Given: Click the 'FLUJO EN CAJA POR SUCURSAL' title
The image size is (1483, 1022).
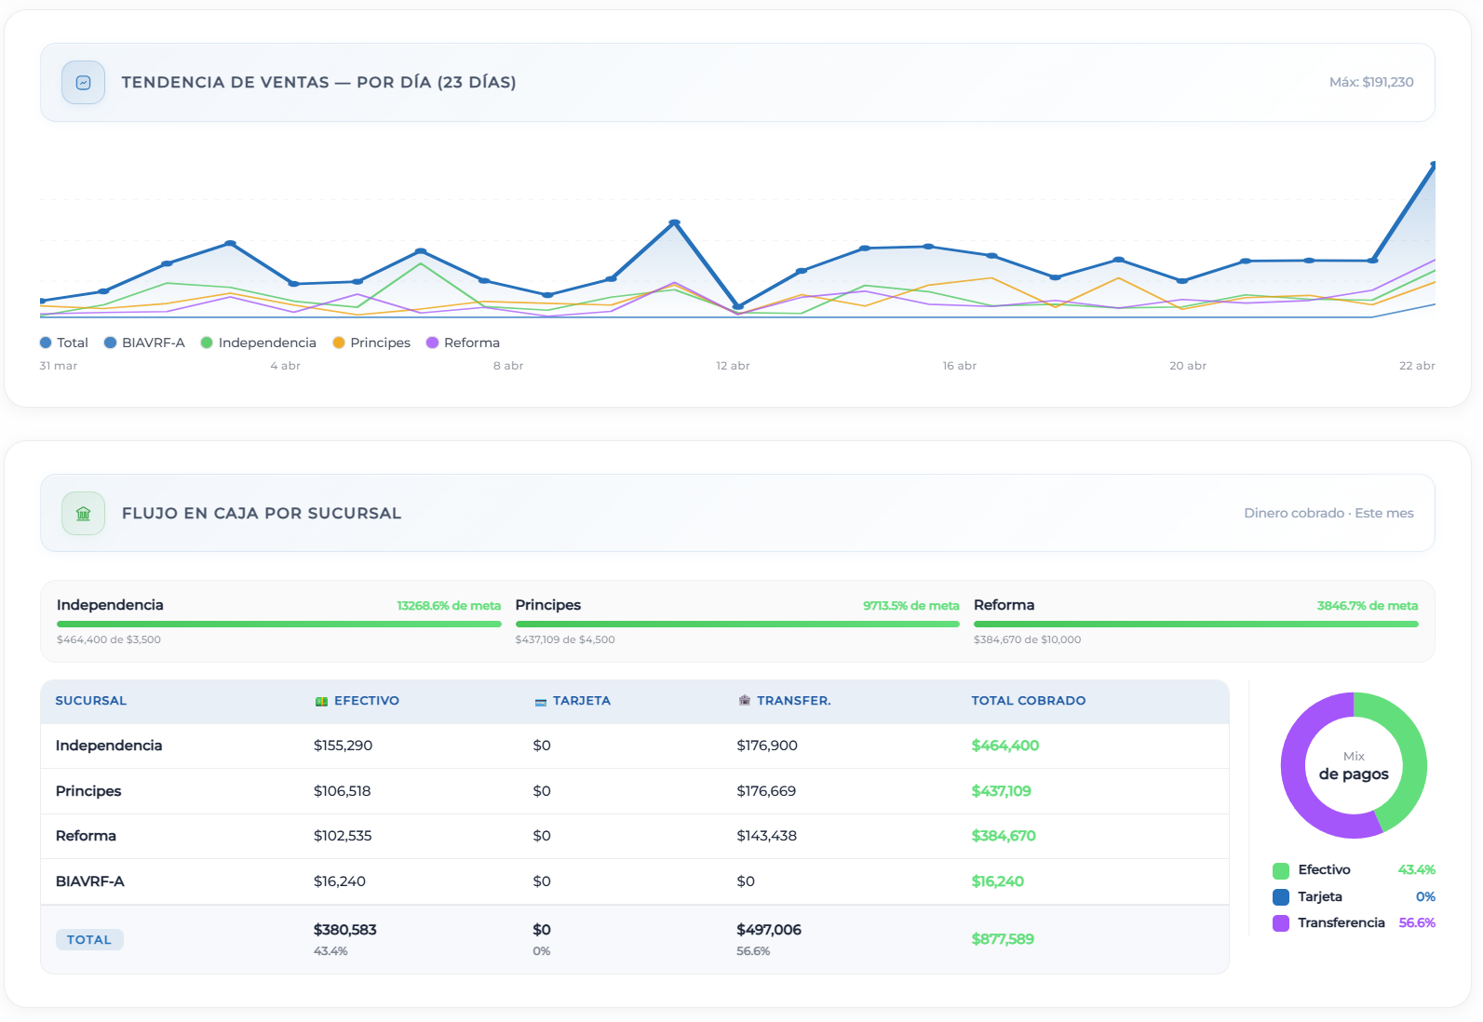Looking at the screenshot, I should [262, 513].
